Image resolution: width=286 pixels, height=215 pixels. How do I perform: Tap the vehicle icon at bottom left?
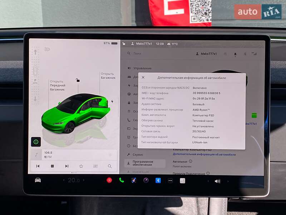[x=37, y=181]
